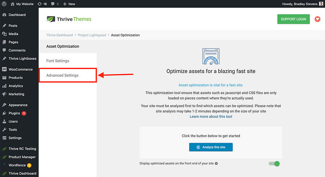Screen dimensions: 325x177
Task: Click the plus New icon
Action: pos(65,4)
